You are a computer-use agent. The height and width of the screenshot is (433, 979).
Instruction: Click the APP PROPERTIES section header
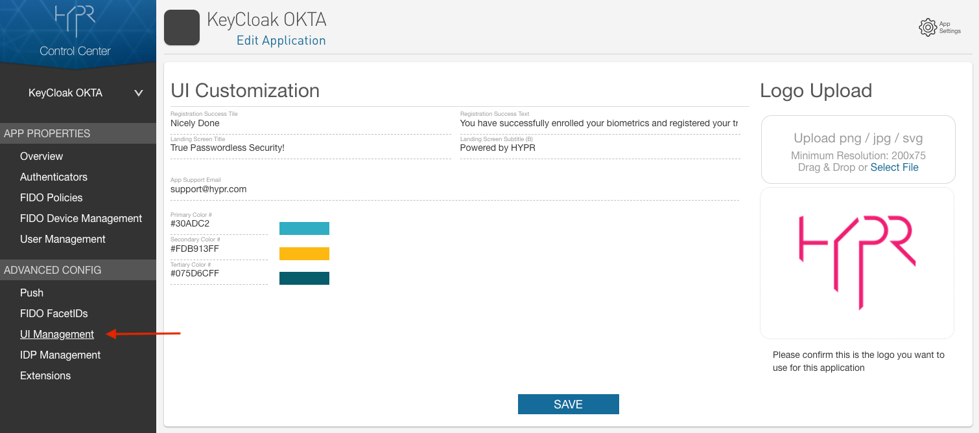point(78,133)
